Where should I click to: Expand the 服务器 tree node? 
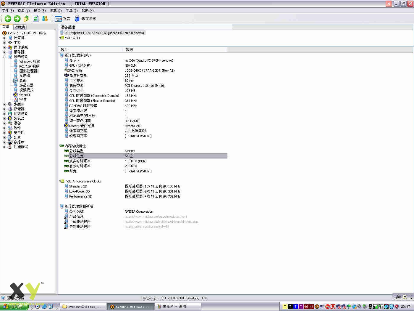4,52
